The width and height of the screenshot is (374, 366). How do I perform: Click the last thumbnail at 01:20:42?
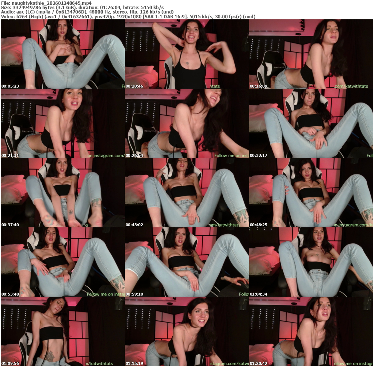[x=311, y=331]
